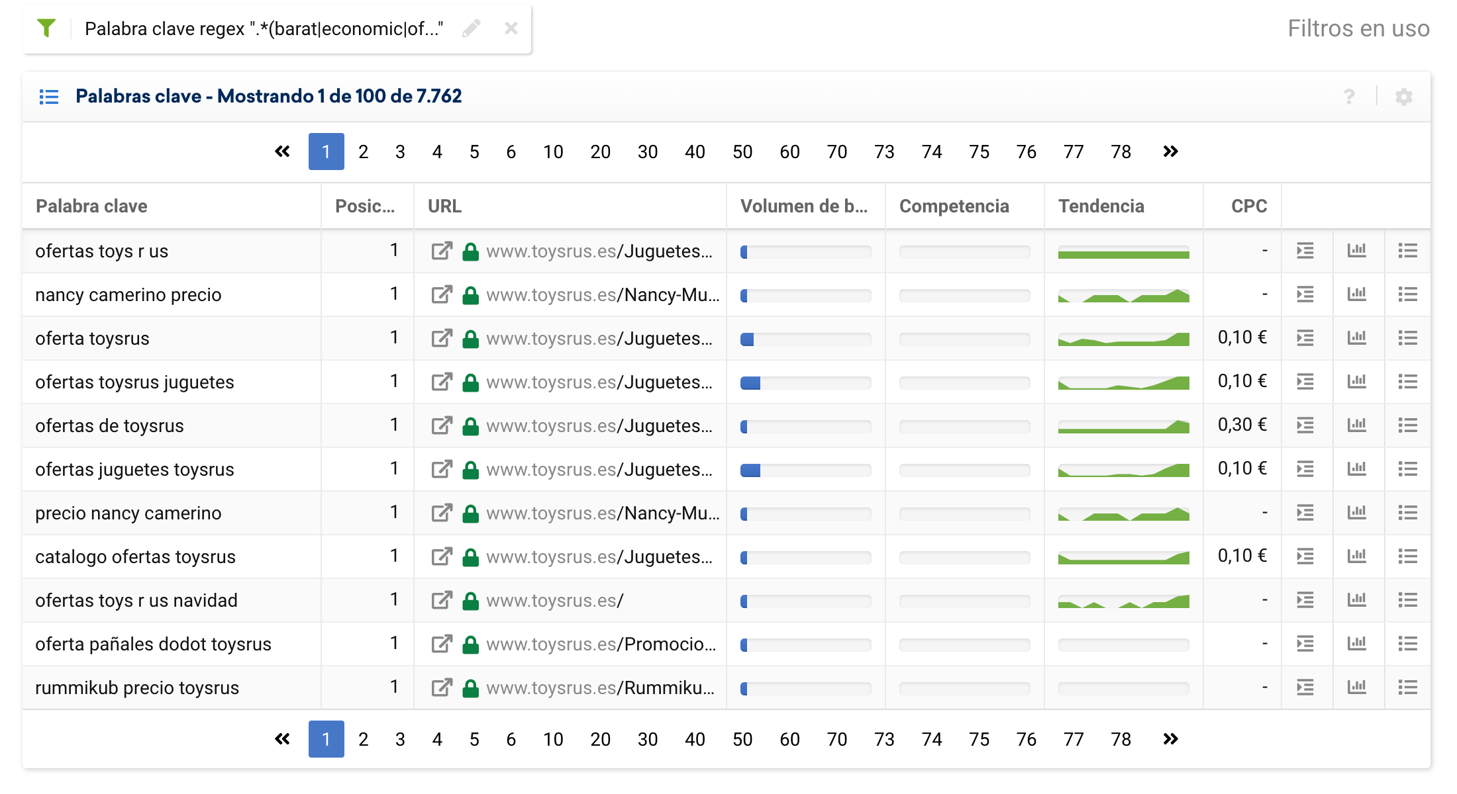Click competition bar for 'ofertas toys r us'
Image resolution: width=1457 pixels, height=794 pixels.
(x=965, y=252)
